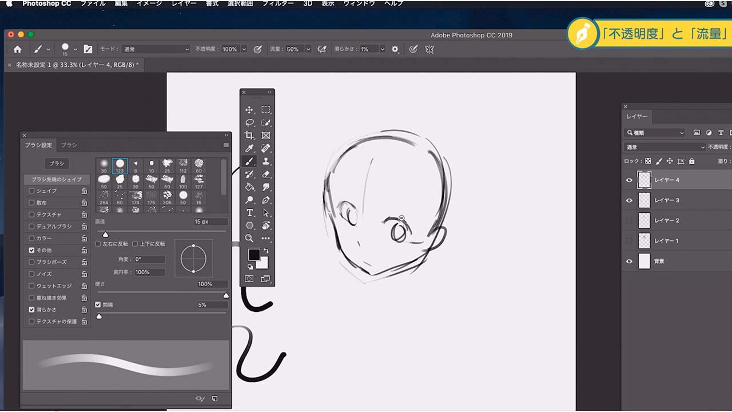Switch to the ブラシ tab
The height and width of the screenshot is (412, 732).
(x=69, y=145)
